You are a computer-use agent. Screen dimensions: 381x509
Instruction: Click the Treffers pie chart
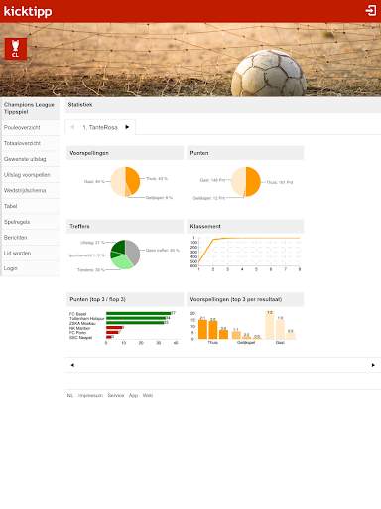tap(125, 254)
